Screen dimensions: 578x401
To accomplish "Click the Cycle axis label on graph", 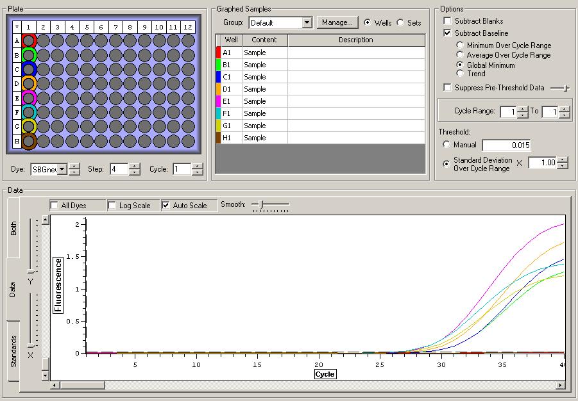I will [325, 375].
